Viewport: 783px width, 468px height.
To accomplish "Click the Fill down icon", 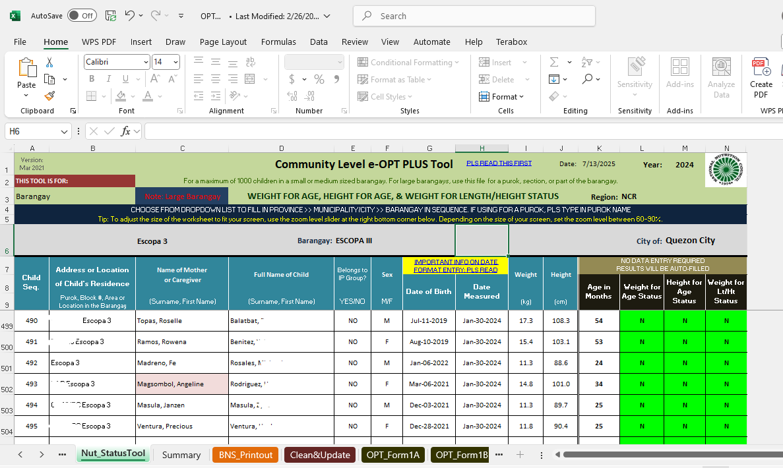I will (x=554, y=79).
